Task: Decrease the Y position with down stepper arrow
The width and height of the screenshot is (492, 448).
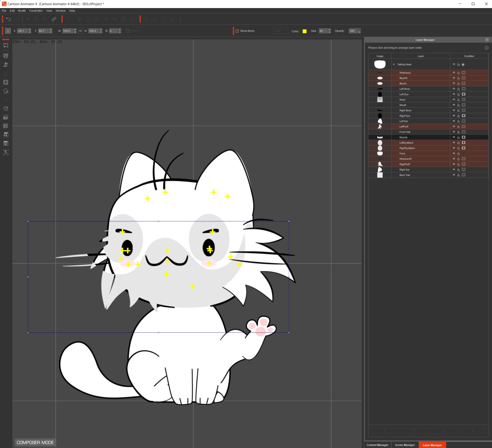Action: (51, 32)
